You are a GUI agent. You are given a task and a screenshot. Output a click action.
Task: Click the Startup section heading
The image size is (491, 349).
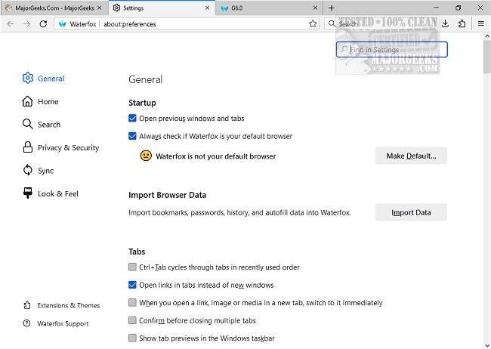142,103
